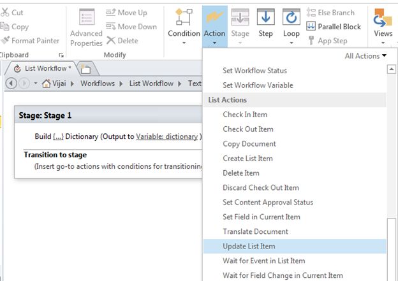Click the actions list scrollbar thumb
Viewport: 398px width, 281px height.
(392, 249)
